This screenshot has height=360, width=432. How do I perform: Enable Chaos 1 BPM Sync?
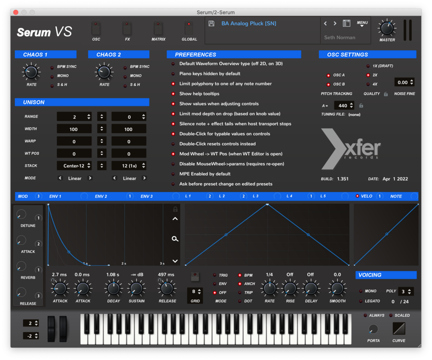point(52,67)
